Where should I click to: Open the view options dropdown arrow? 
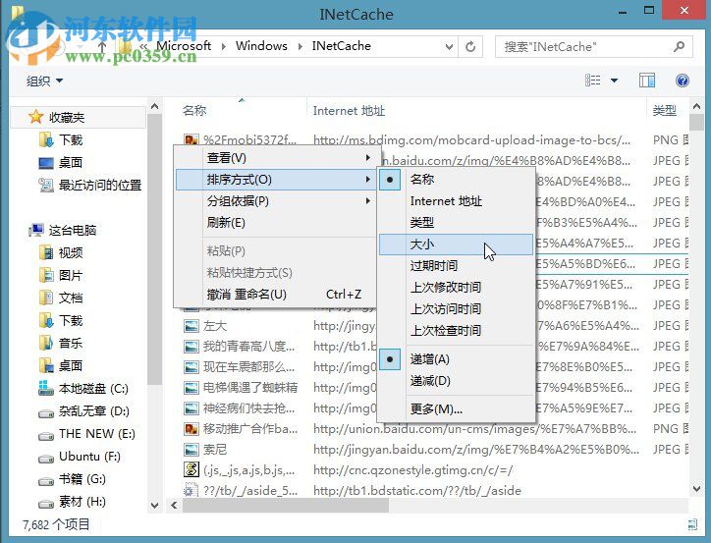(x=614, y=81)
